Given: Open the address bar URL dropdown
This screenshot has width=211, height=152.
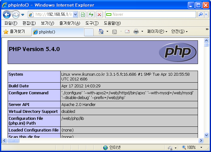Looking at the screenshot, I should tap(76, 15).
